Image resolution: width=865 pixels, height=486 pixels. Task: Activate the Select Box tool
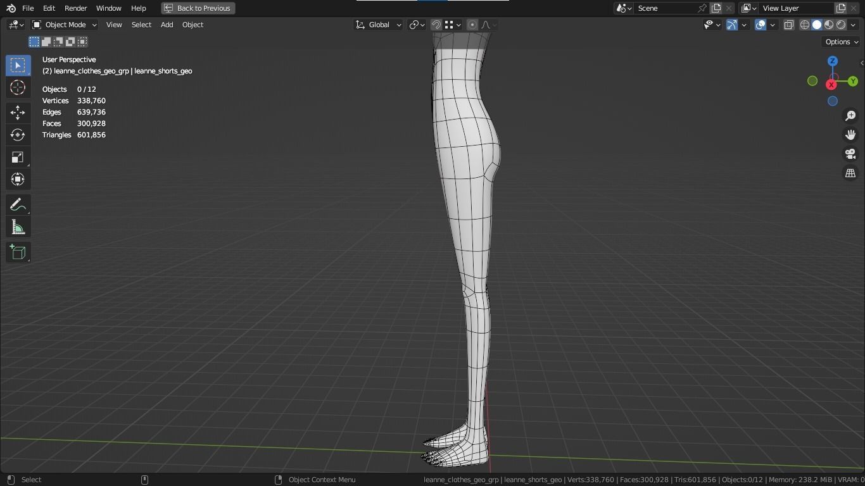pyautogui.click(x=18, y=65)
